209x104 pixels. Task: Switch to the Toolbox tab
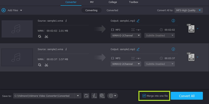(x=133, y=2)
